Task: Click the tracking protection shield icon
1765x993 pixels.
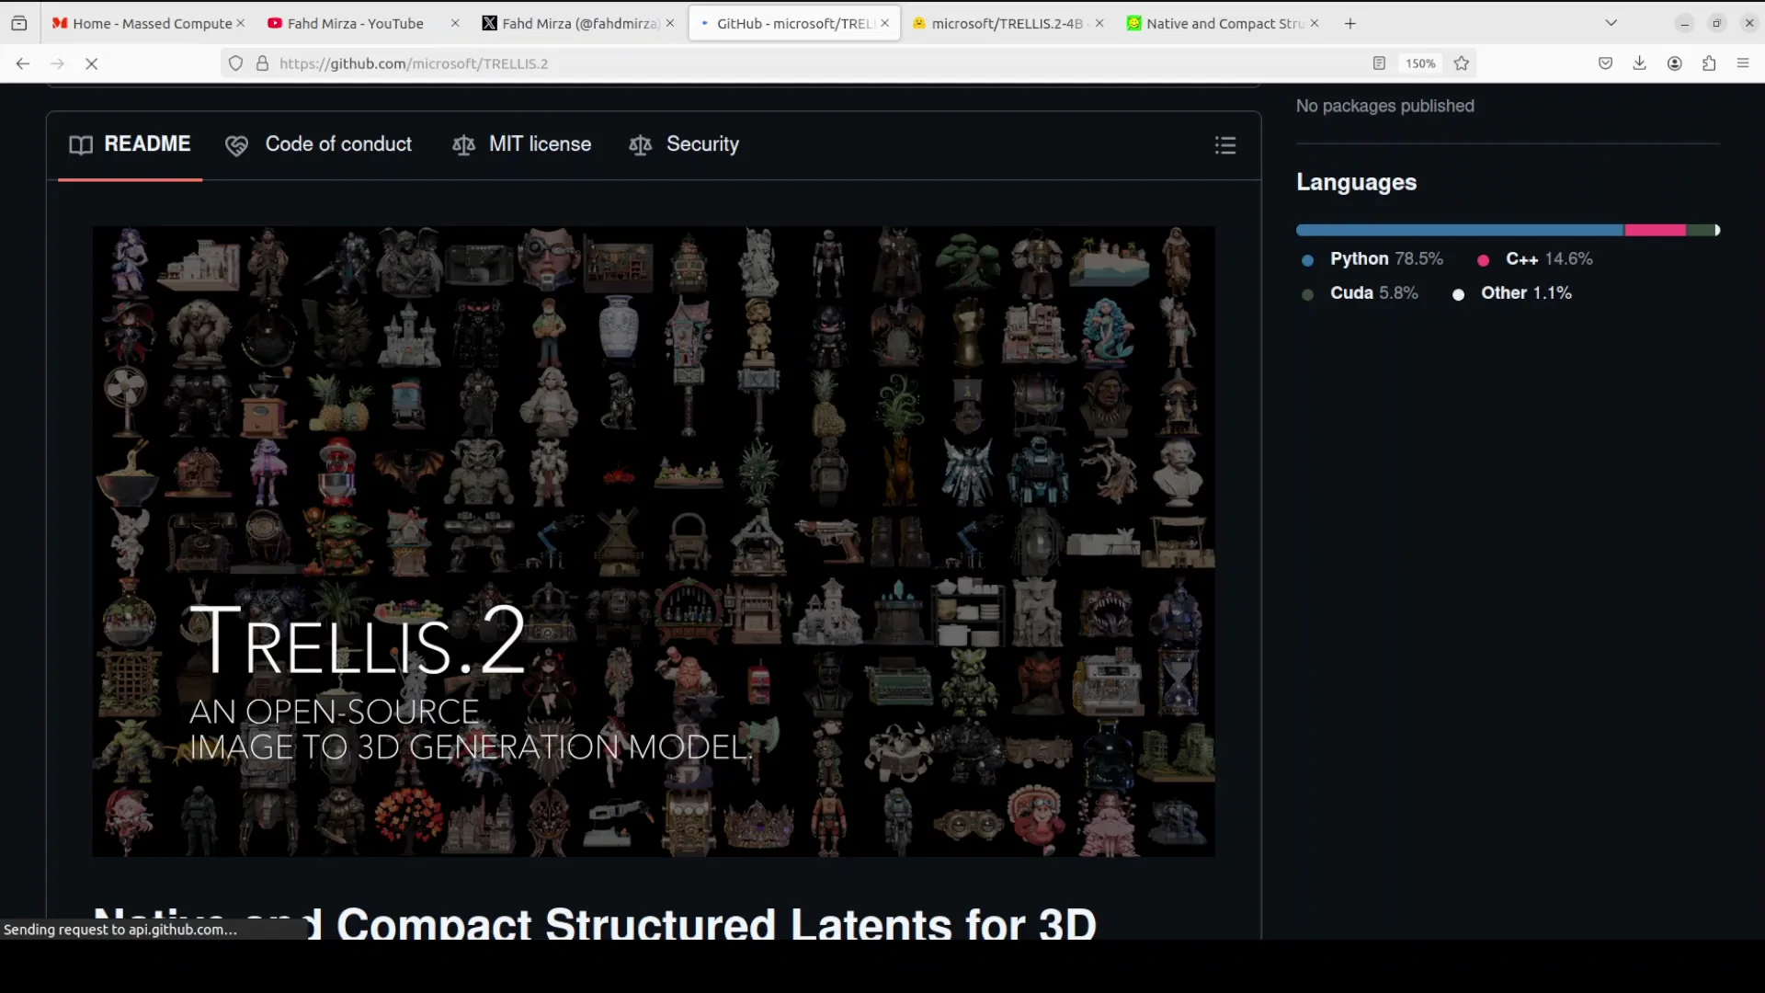Action: coord(235,63)
